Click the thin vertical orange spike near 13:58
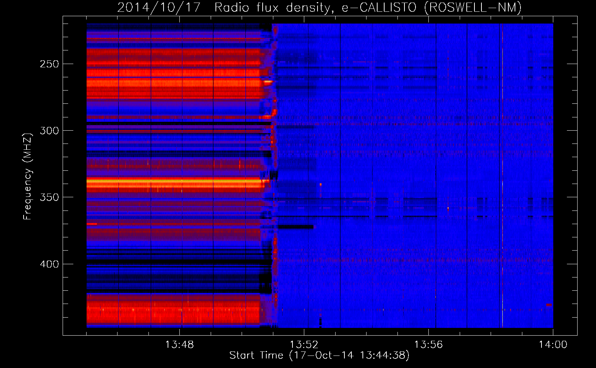 pyautogui.click(x=502, y=176)
